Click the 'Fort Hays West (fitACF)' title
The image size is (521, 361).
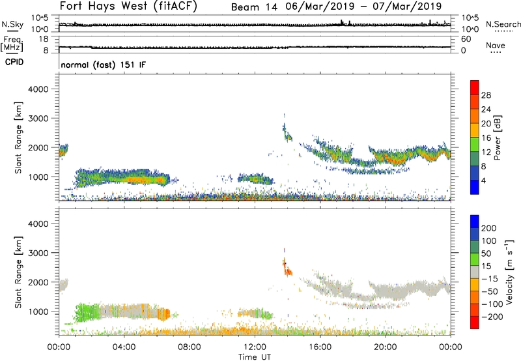[128, 6]
